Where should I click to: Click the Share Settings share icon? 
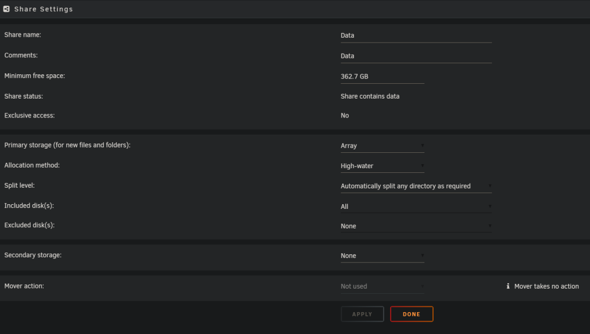click(x=6, y=9)
